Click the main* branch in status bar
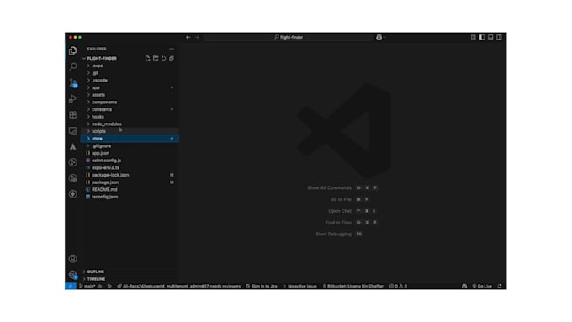Screen dimensions: 572x322 (x=87, y=286)
